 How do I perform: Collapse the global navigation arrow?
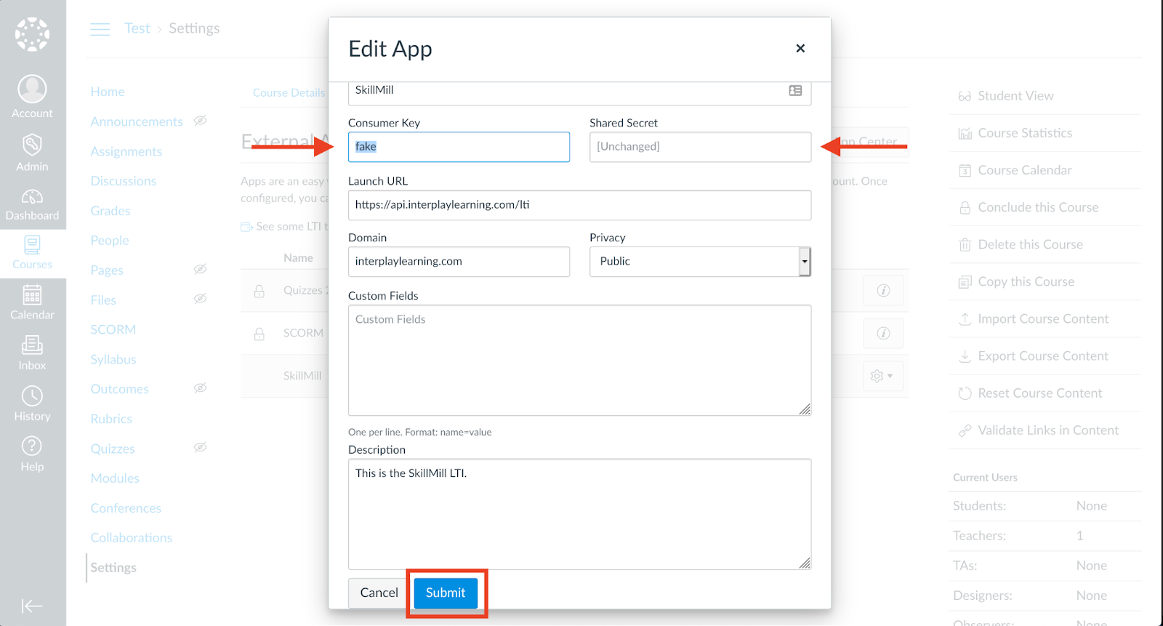pos(32,606)
